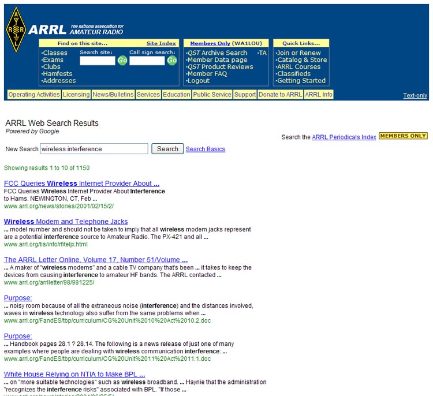Select the Donate to ARRL tab

coord(280,95)
